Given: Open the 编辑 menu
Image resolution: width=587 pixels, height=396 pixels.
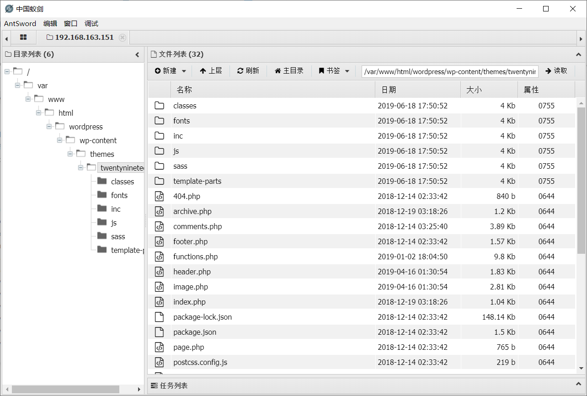Looking at the screenshot, I should coord(50,24).
